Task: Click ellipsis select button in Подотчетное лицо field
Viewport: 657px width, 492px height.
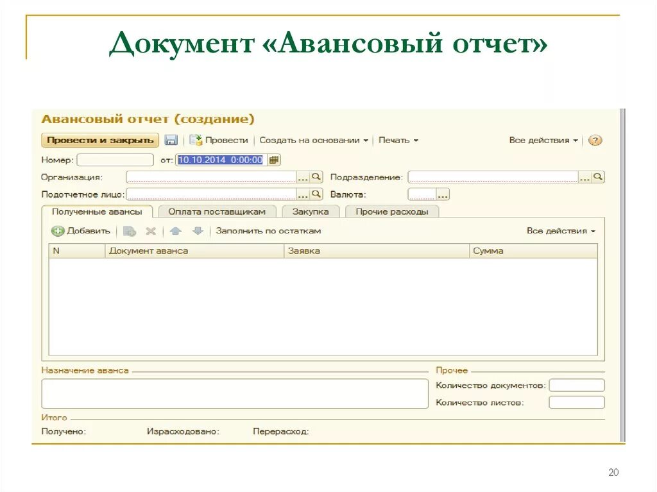Action: pyautogui.click(x=303, y=194)
